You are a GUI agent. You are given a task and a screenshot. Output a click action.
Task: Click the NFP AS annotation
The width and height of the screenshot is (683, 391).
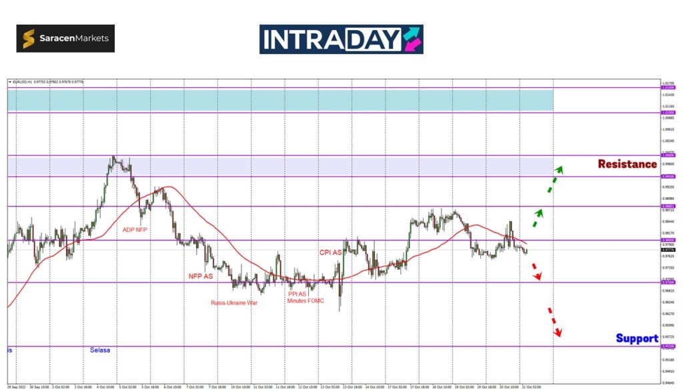(200, 276)
